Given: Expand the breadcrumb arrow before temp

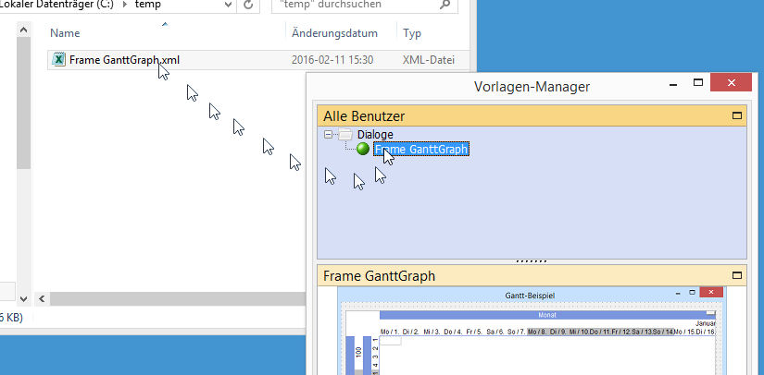Looking at the screenshot, I should [x=126, y=5].
